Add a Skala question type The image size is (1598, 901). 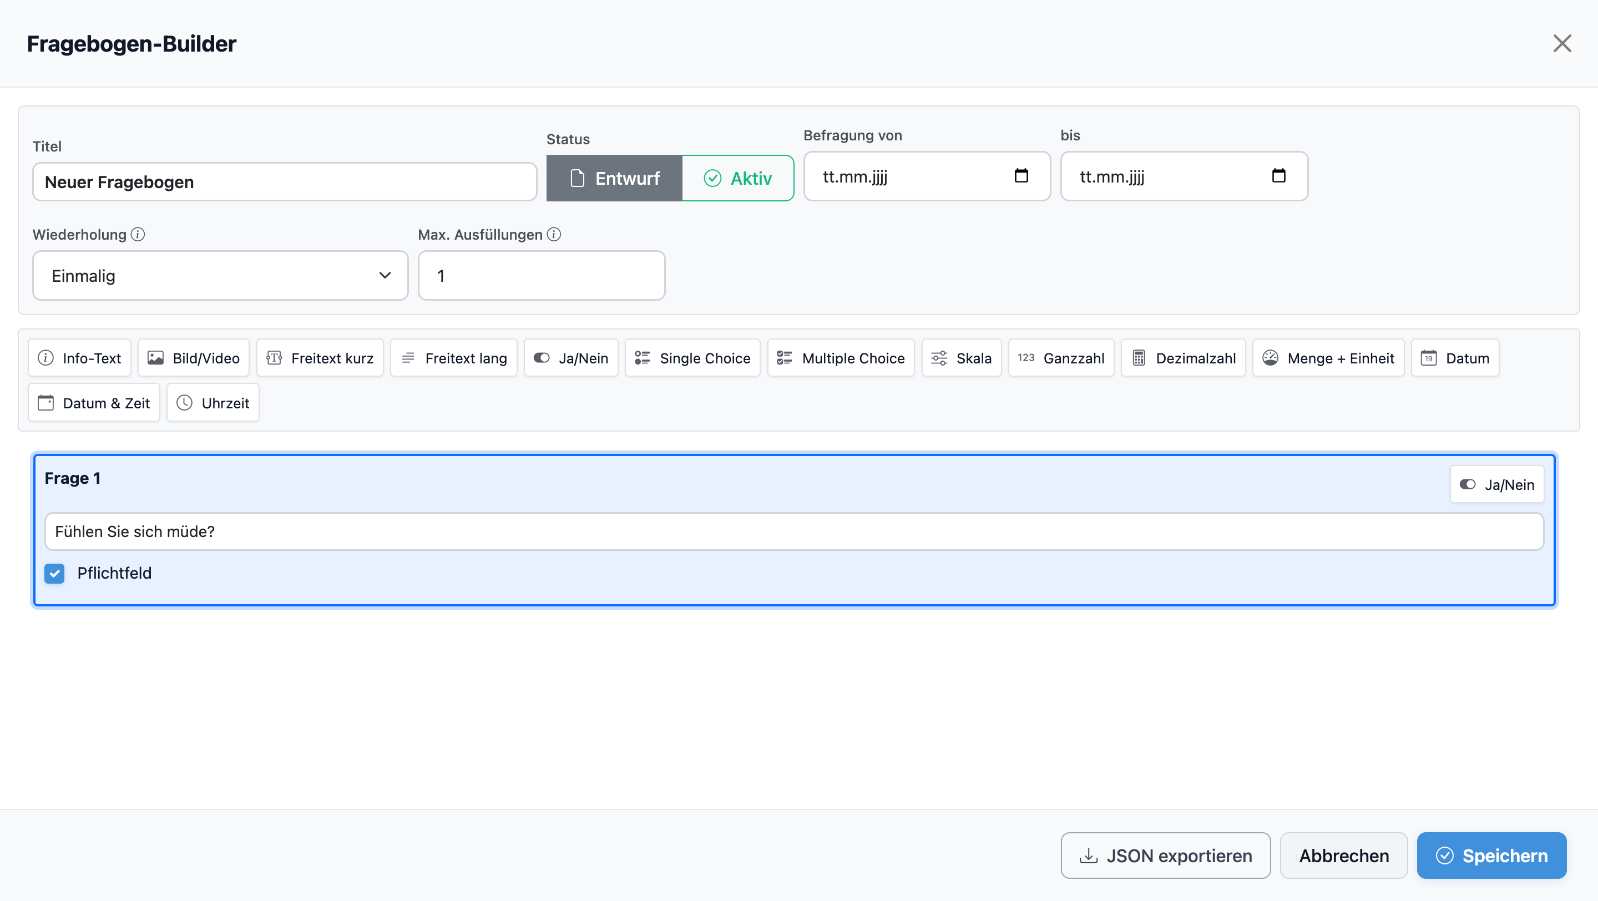click(x=961, y=358)
